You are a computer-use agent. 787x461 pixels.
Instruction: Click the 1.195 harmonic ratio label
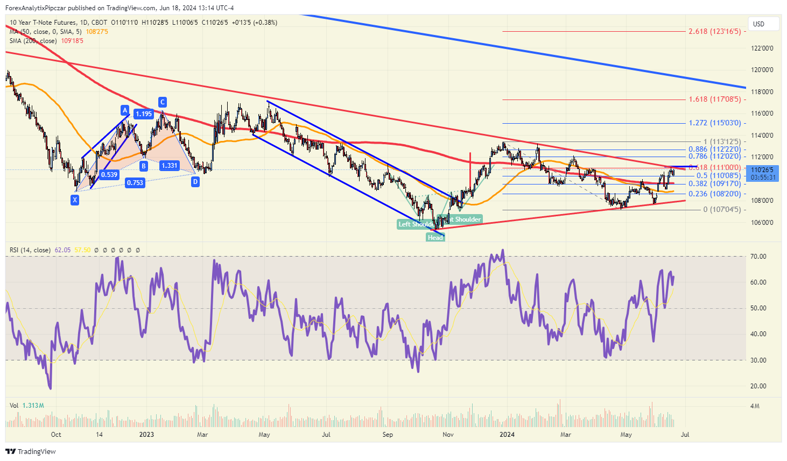(143, 114)
